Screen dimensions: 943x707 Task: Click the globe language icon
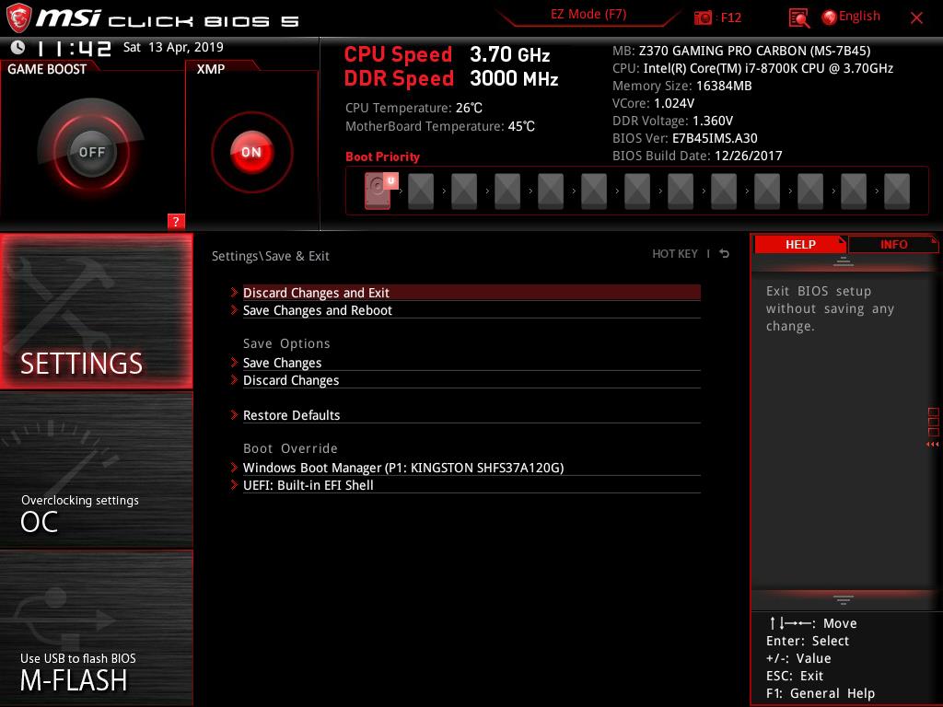point(829,17)
